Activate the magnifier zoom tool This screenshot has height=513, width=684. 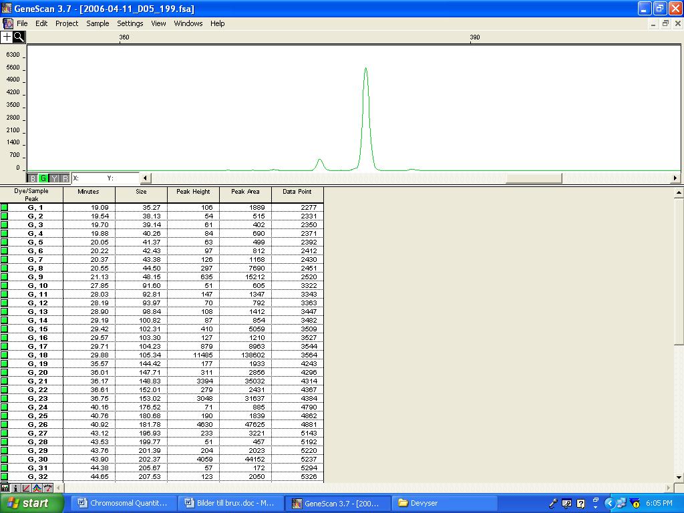click(19, 37)
